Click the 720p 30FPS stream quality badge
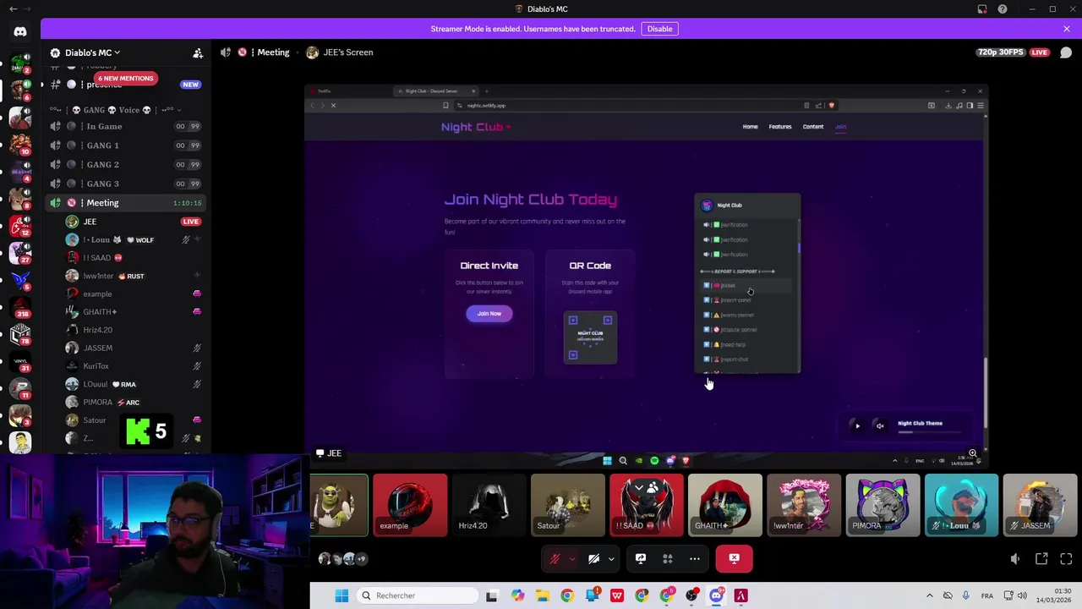 click(x=1000, y=52)
